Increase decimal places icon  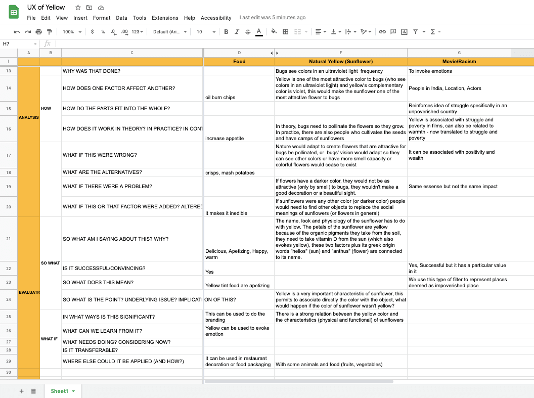tap(124, 32)
